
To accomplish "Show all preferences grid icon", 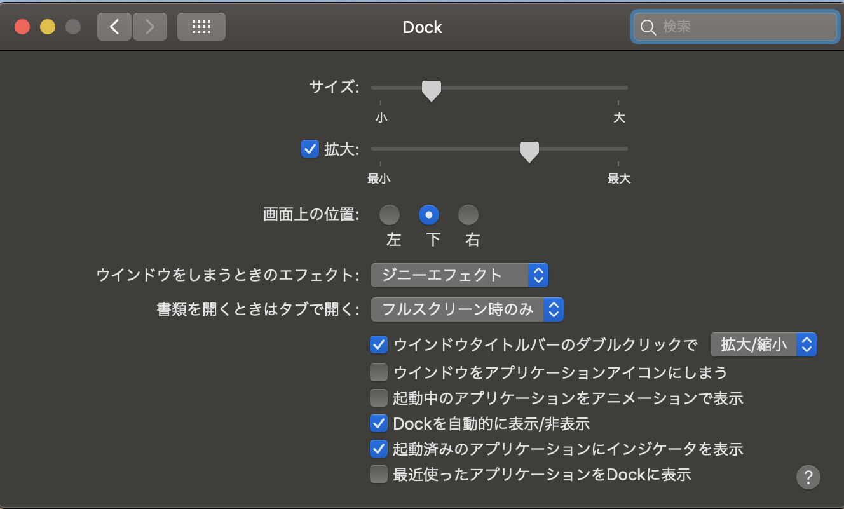I will point(201,27).
